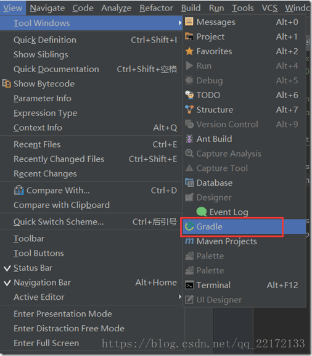Expand the Tool Windows submenu arrow
This screenshot has width=312, height=356.
179,23
